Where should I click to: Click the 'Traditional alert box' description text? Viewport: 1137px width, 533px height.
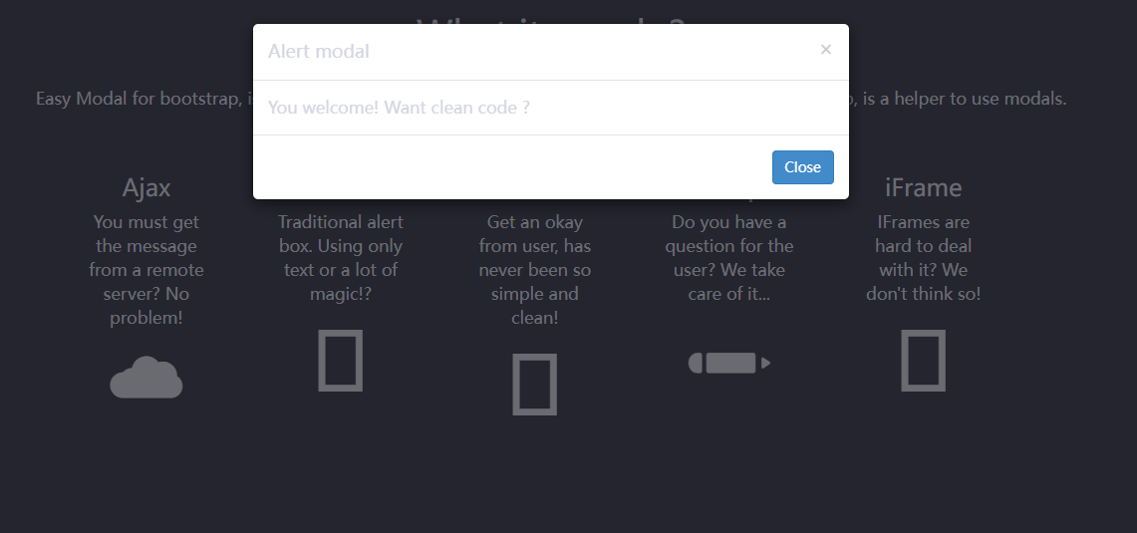[x=340, y=257]
